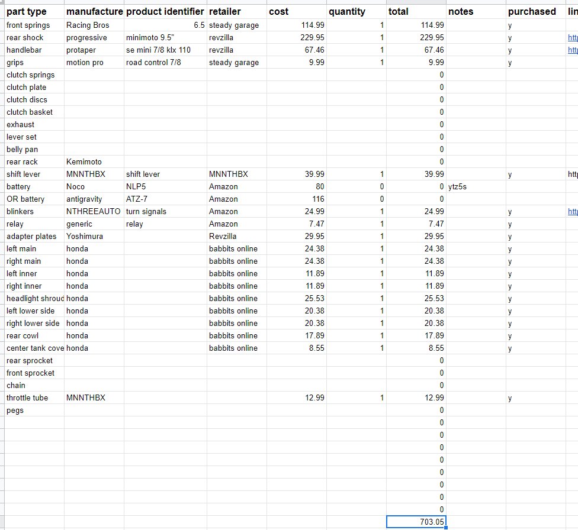Click the "6.5" product identifier cell
The width and height of the screenshot is (578, 530).
click(x=165, y=25)
